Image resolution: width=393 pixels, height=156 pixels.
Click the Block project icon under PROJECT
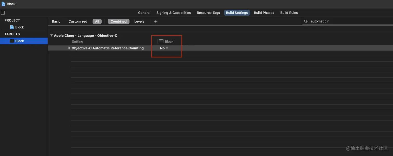coord(12,27)
